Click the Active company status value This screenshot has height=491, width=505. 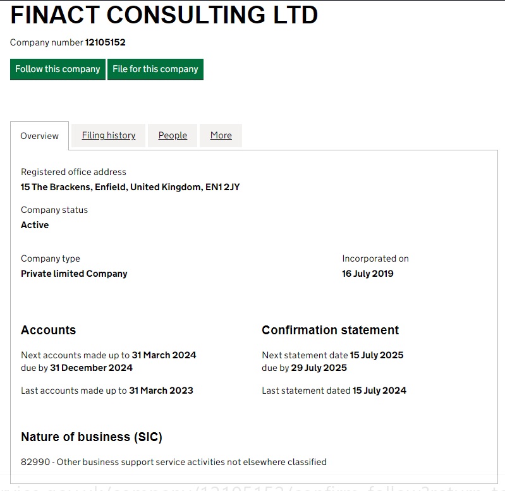(x=35, y=225)
